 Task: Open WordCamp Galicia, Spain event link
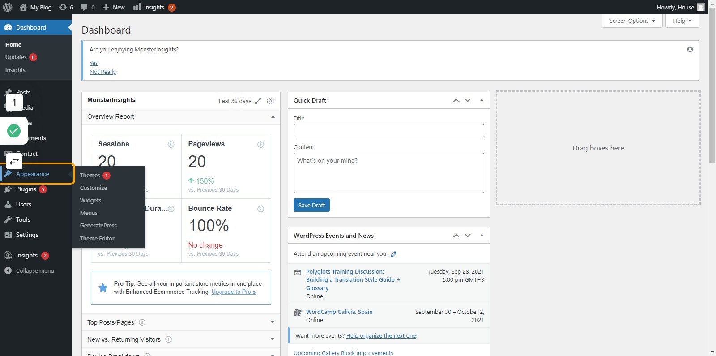[x=339, y=312]
